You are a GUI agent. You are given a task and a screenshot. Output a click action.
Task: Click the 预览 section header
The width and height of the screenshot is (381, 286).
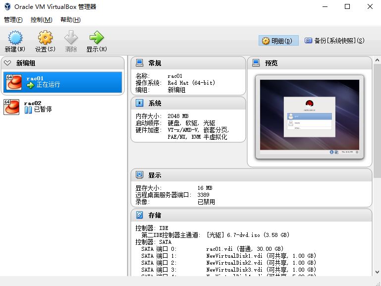tap(271, 63)
